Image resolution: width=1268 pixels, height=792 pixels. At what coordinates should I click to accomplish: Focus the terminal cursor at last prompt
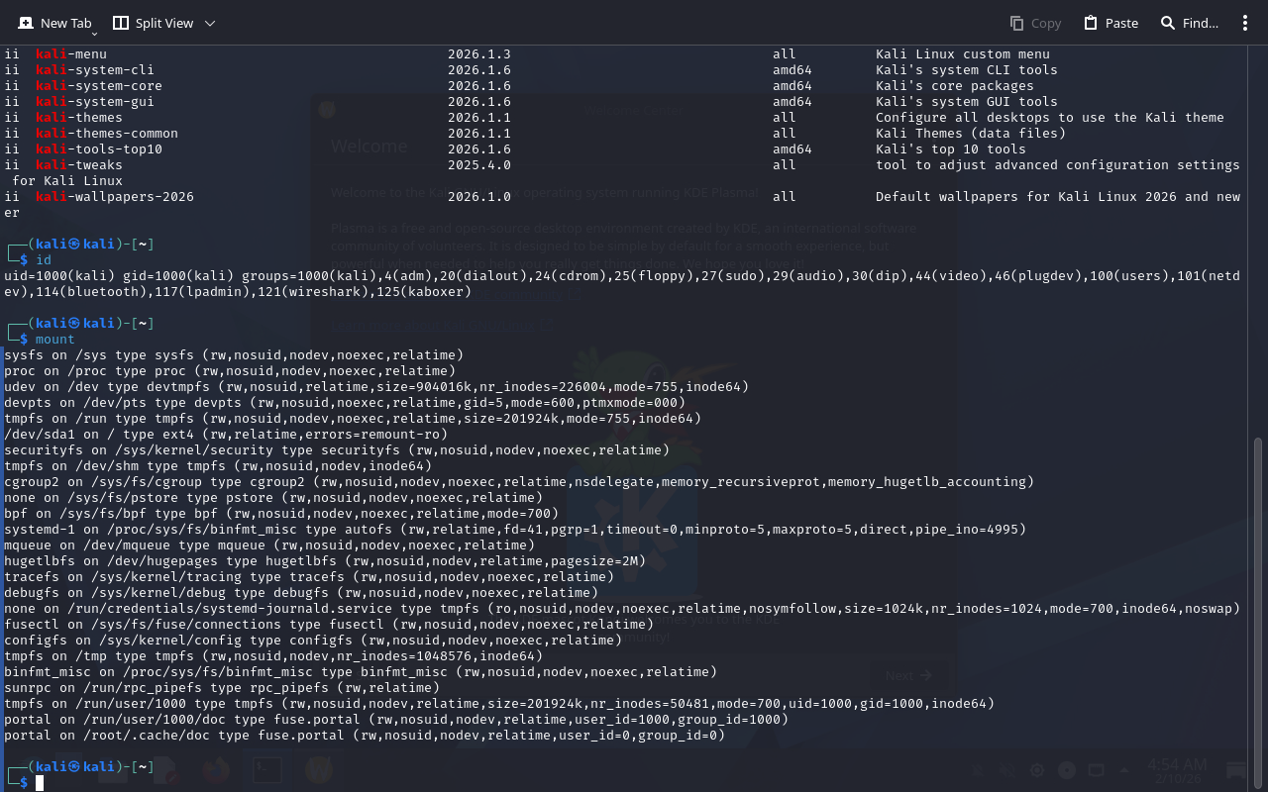pos(40,783)
